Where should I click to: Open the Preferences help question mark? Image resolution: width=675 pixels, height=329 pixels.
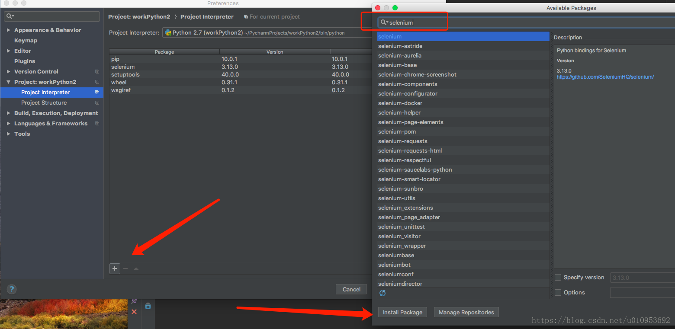tap(12, 289)
